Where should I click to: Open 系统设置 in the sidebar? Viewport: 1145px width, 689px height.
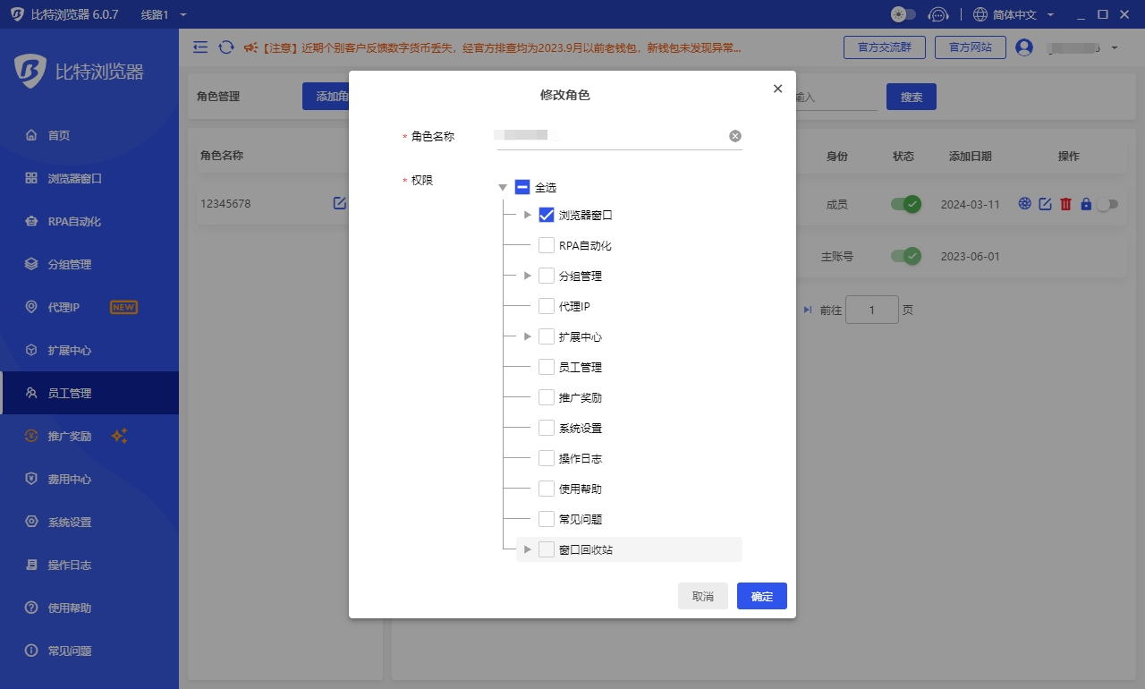point(89,522)
